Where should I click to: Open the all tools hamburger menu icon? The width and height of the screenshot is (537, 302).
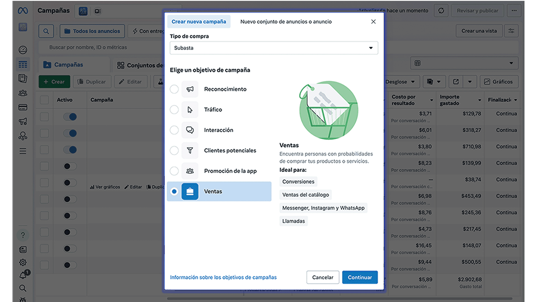[23, 151]
